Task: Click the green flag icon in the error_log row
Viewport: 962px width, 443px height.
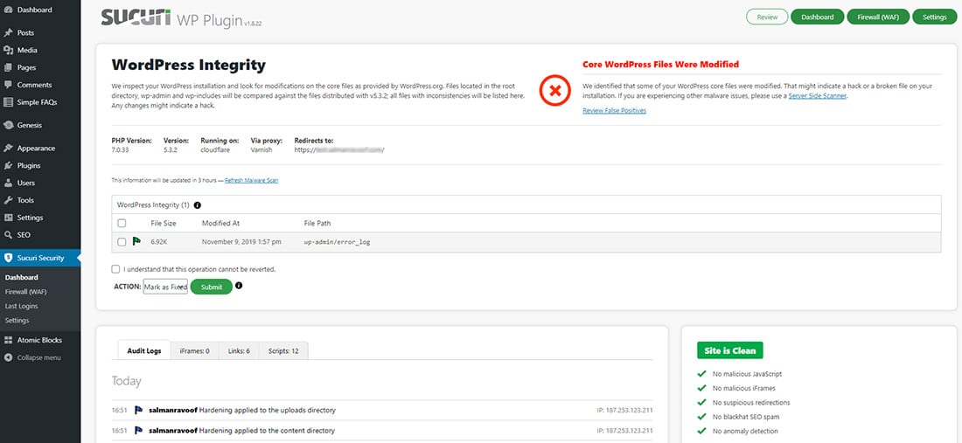Action: pyautogui.click(x=136, y=241)
